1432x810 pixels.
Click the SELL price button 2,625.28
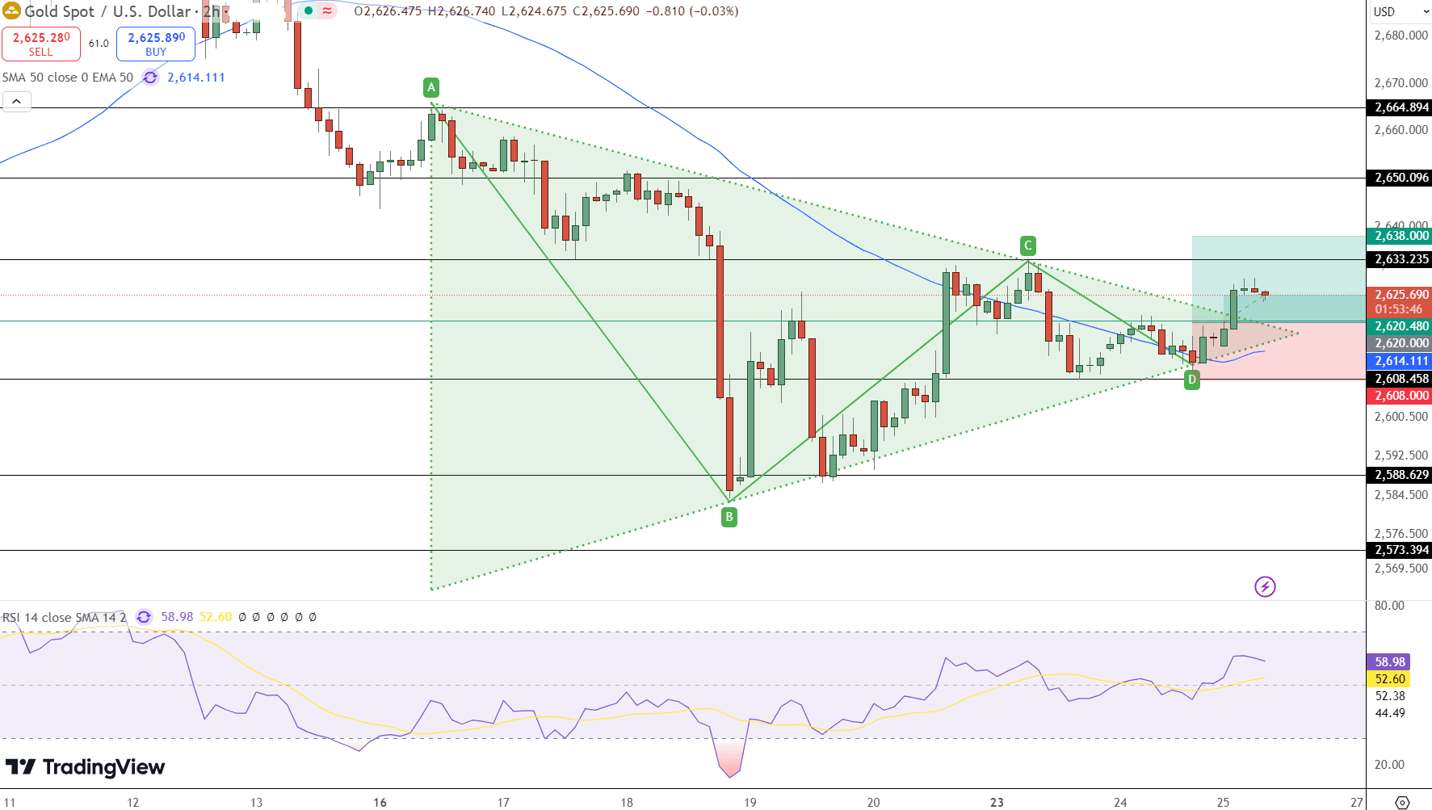point(41,44)
